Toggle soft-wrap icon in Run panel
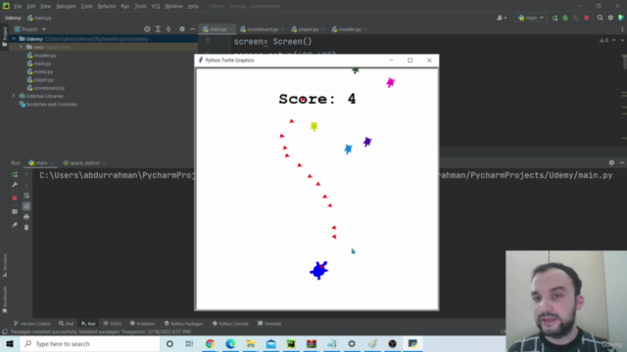The width and height of the screenshot is (627, 352). 26,196
